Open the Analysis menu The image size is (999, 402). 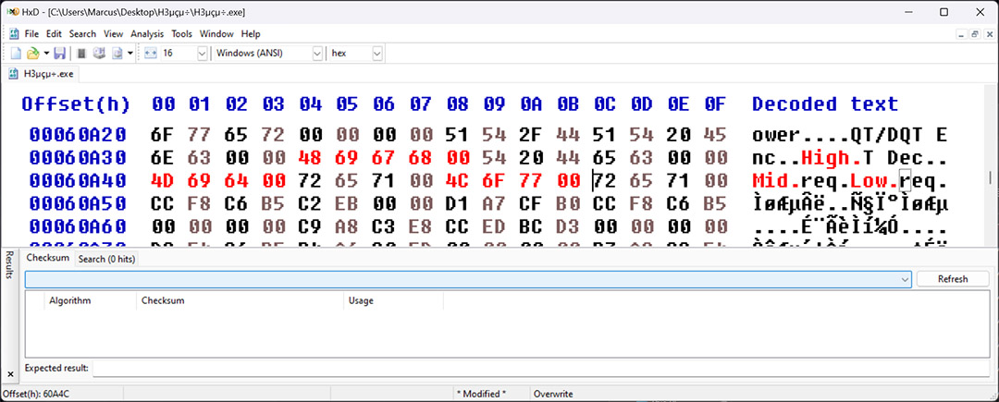pos(147,34)
